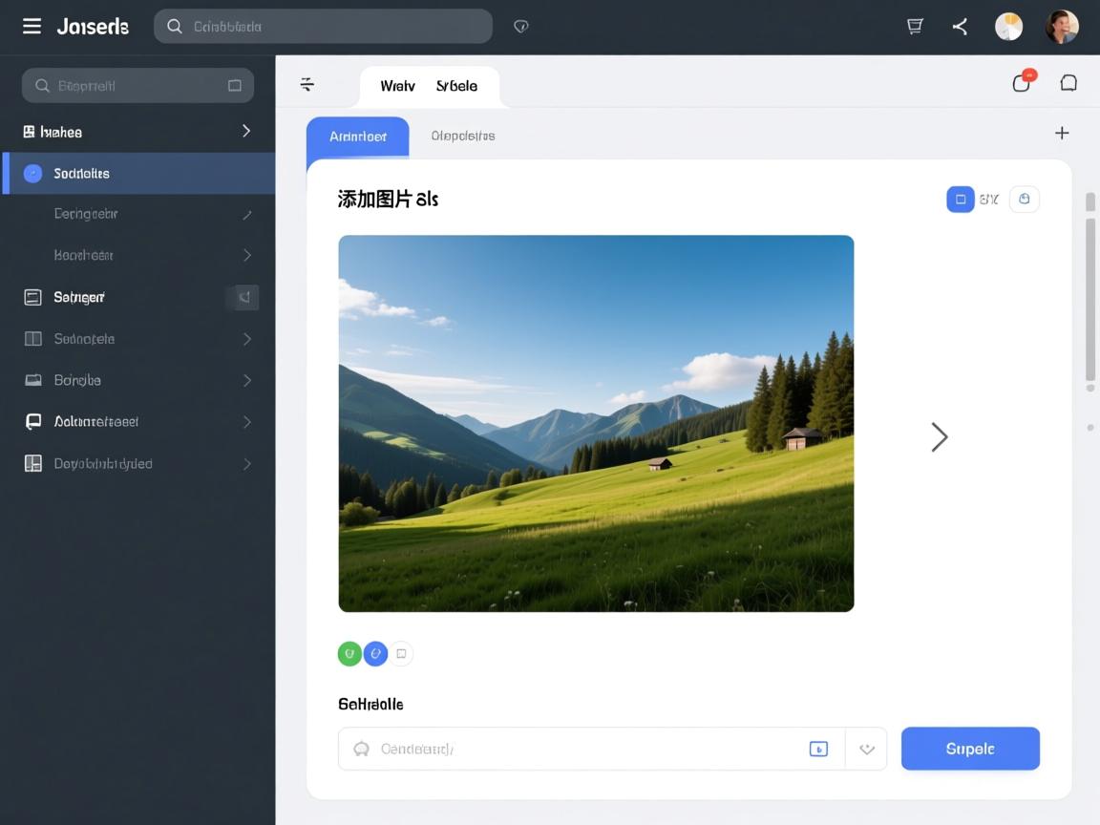Image resolution: width=1100 pixels, height=825 pixels.
Task: Select the Sodholites sidebar item
Action: click(81, 173)
